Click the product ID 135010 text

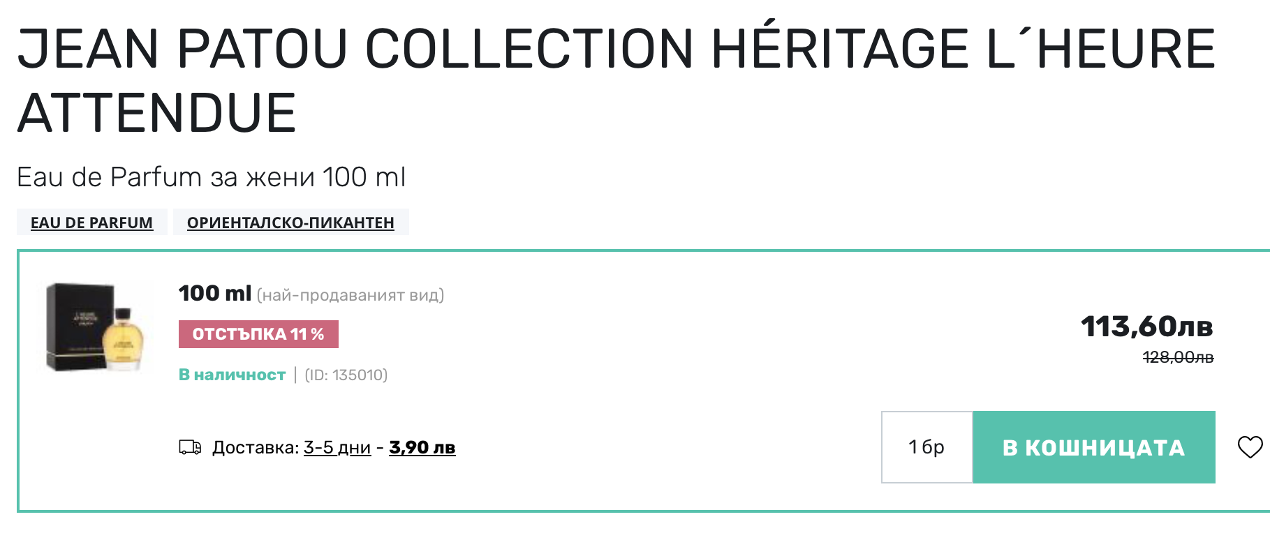click(346, 375)
